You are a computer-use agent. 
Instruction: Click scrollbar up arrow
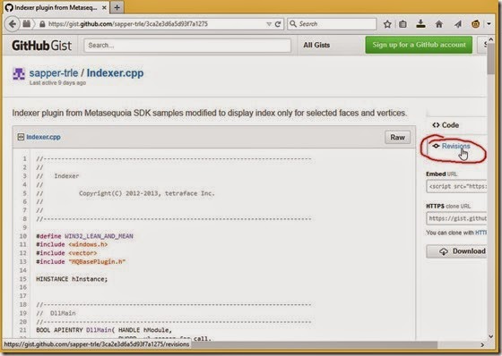tap(491, 39)
